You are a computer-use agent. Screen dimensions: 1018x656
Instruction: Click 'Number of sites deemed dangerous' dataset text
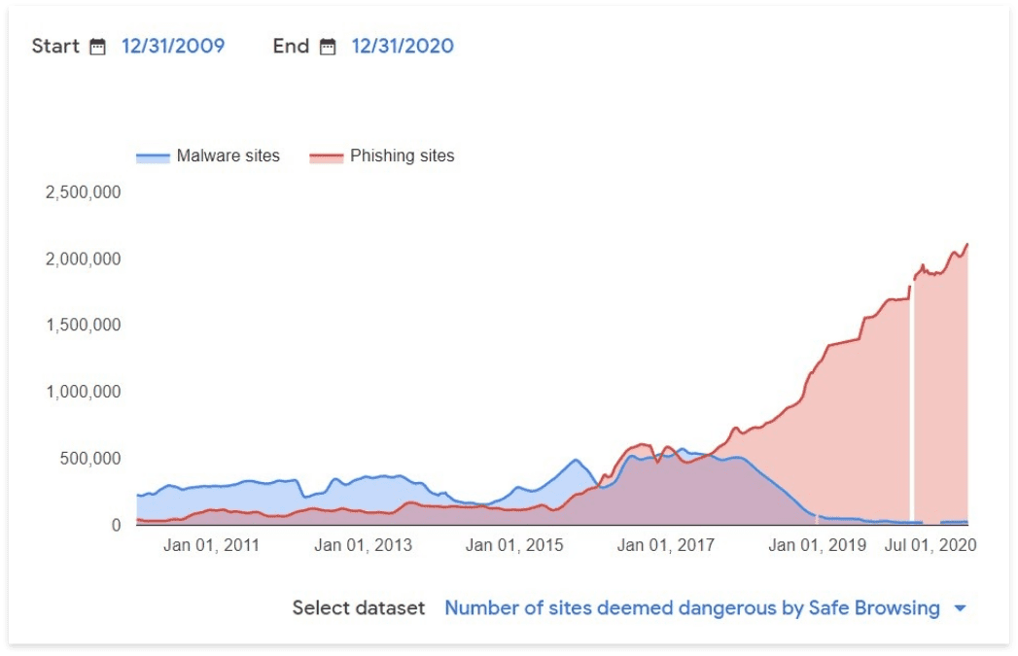691,608
